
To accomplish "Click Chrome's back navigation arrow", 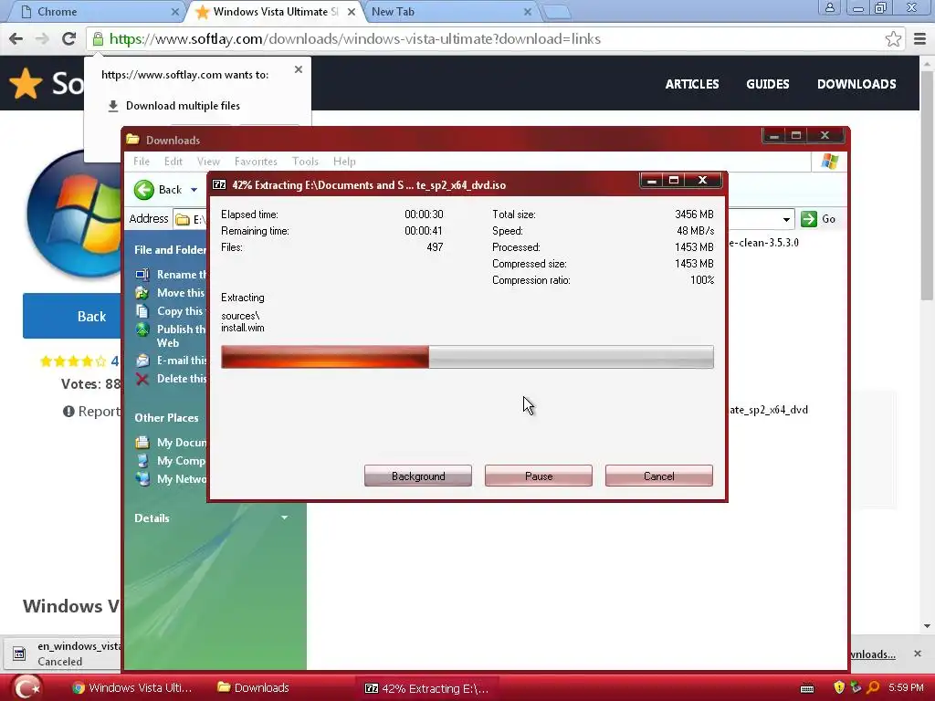I will 16,38.
